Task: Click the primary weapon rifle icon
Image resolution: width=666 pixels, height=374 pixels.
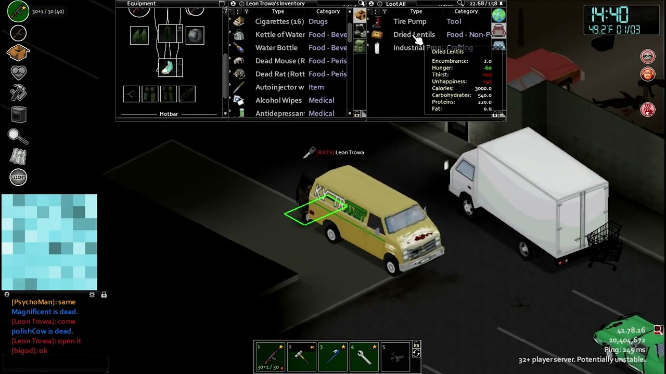Action: point(18,11)
